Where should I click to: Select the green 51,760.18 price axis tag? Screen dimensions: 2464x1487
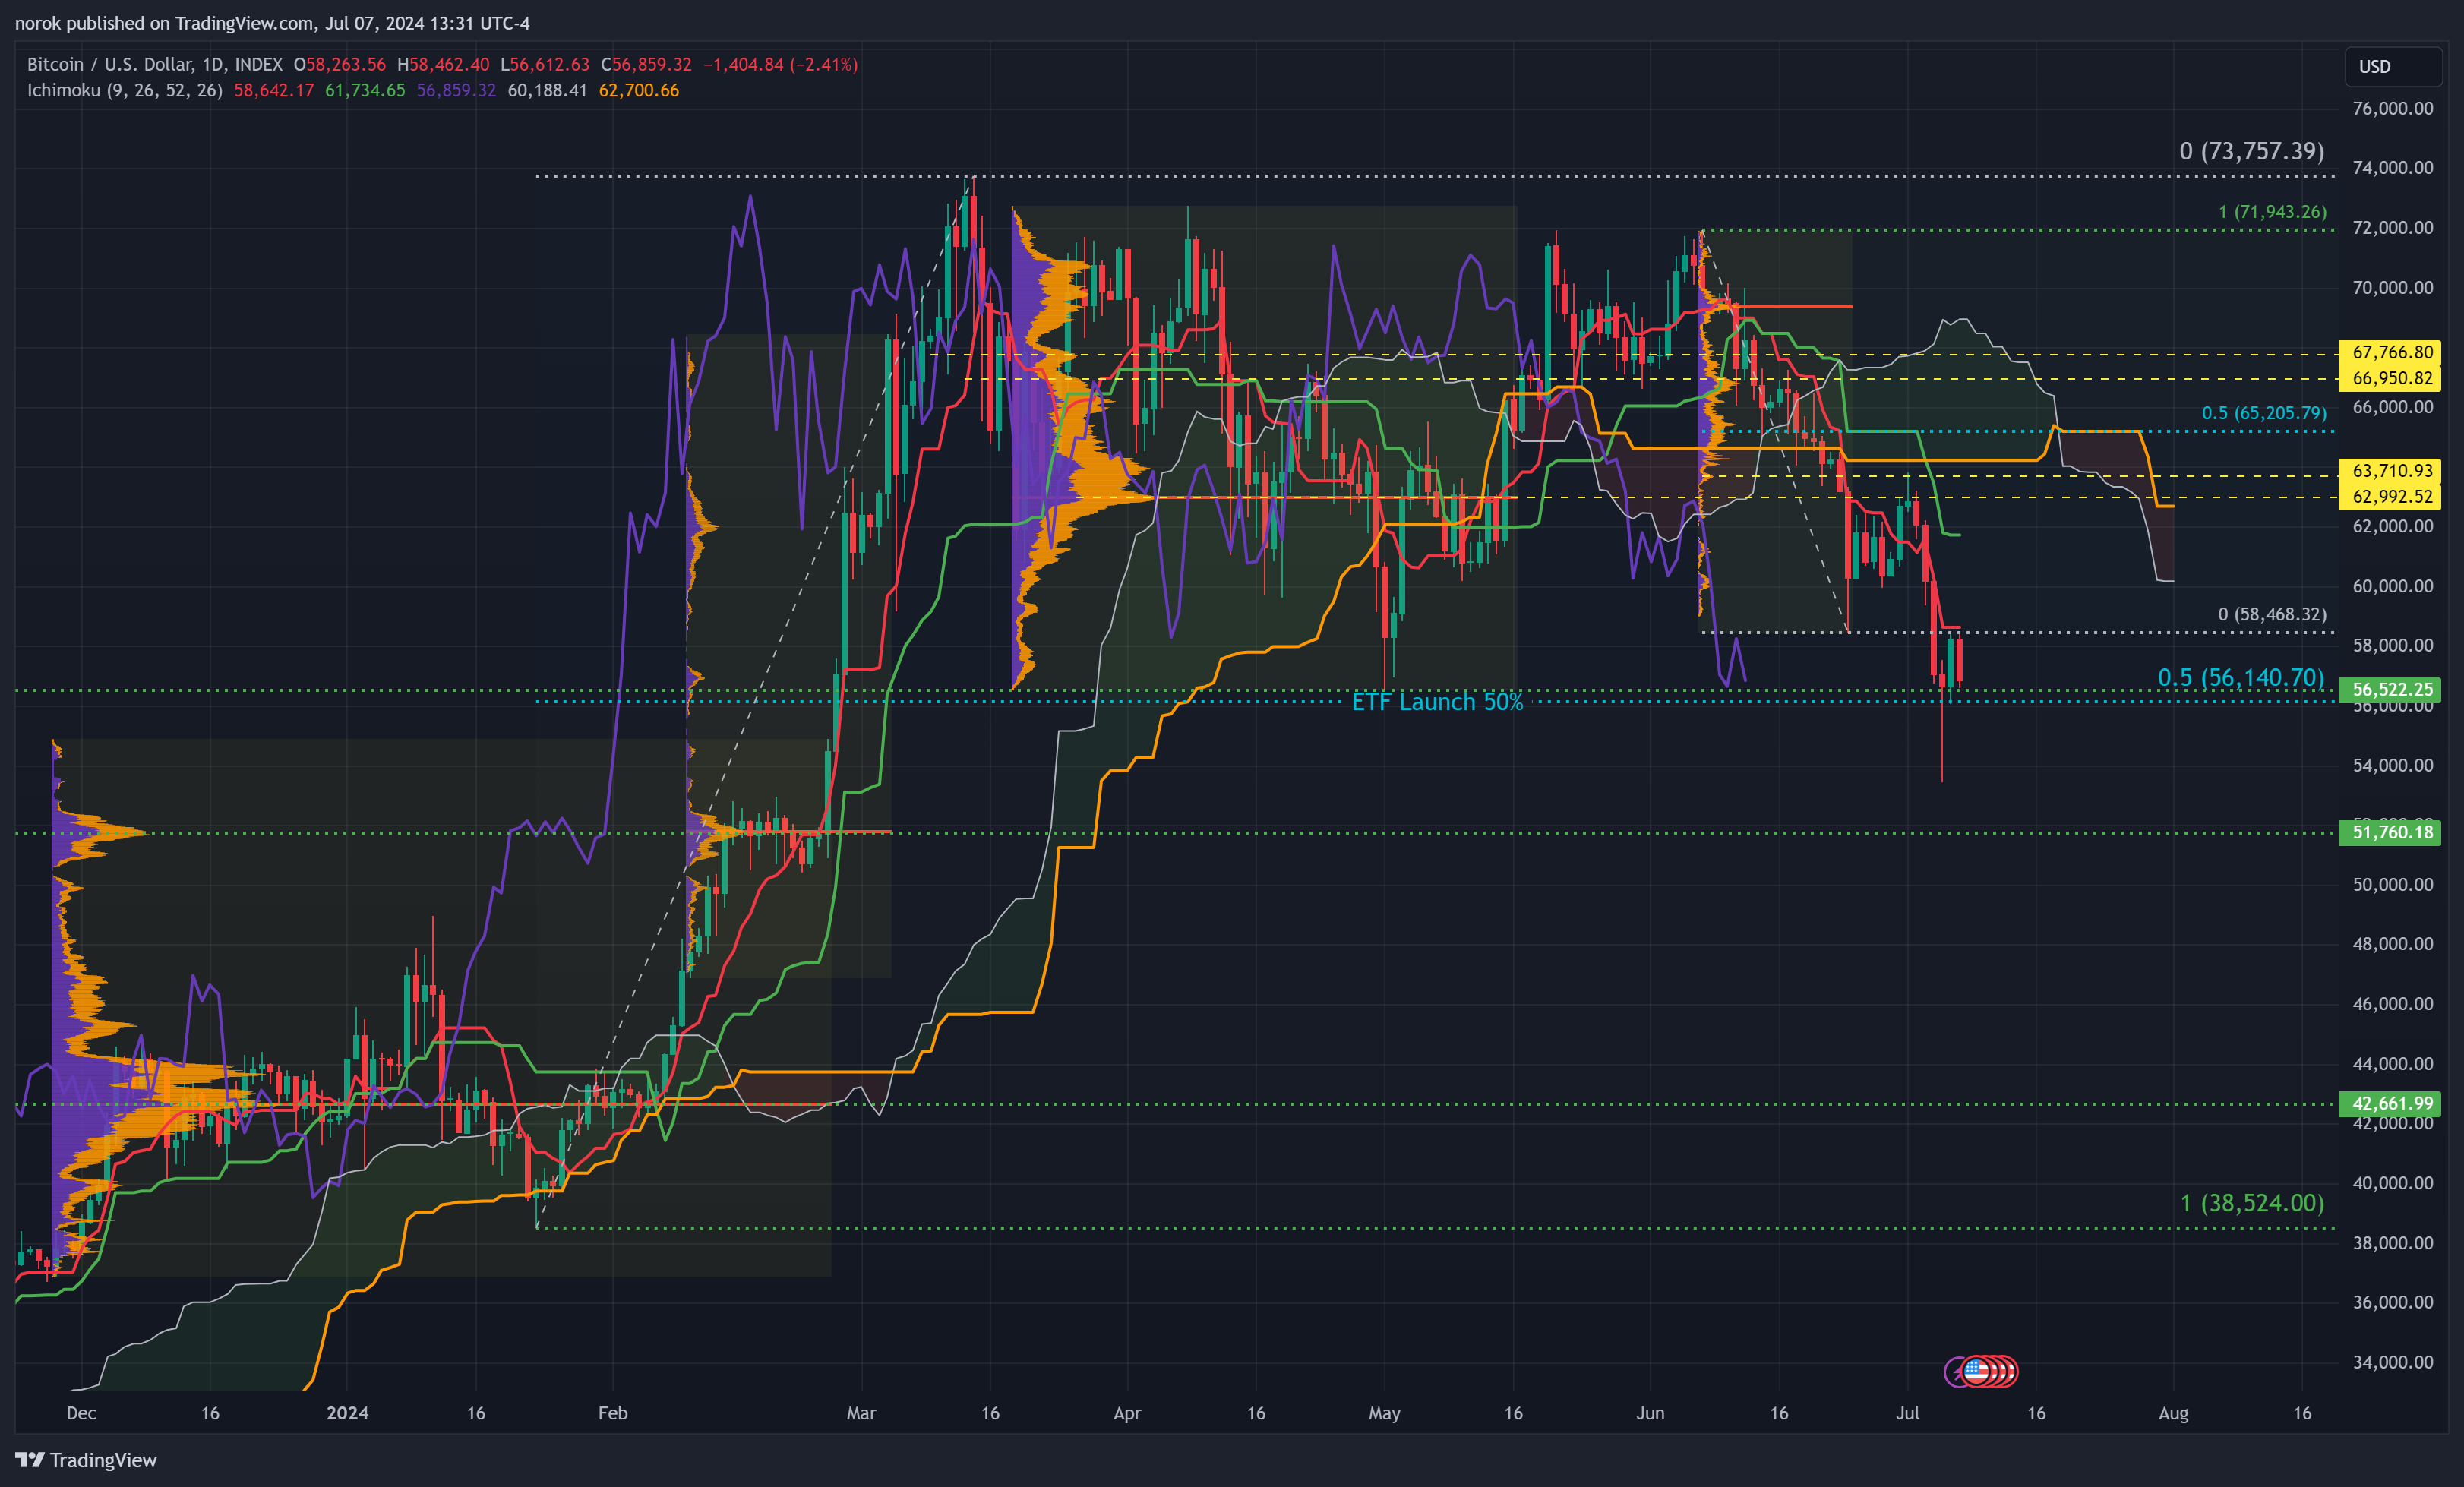tap(2391, 832)
